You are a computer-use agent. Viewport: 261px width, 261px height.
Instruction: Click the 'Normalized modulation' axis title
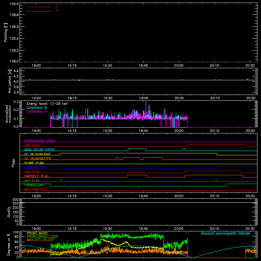pyautogui.click(x=8, y=114)
